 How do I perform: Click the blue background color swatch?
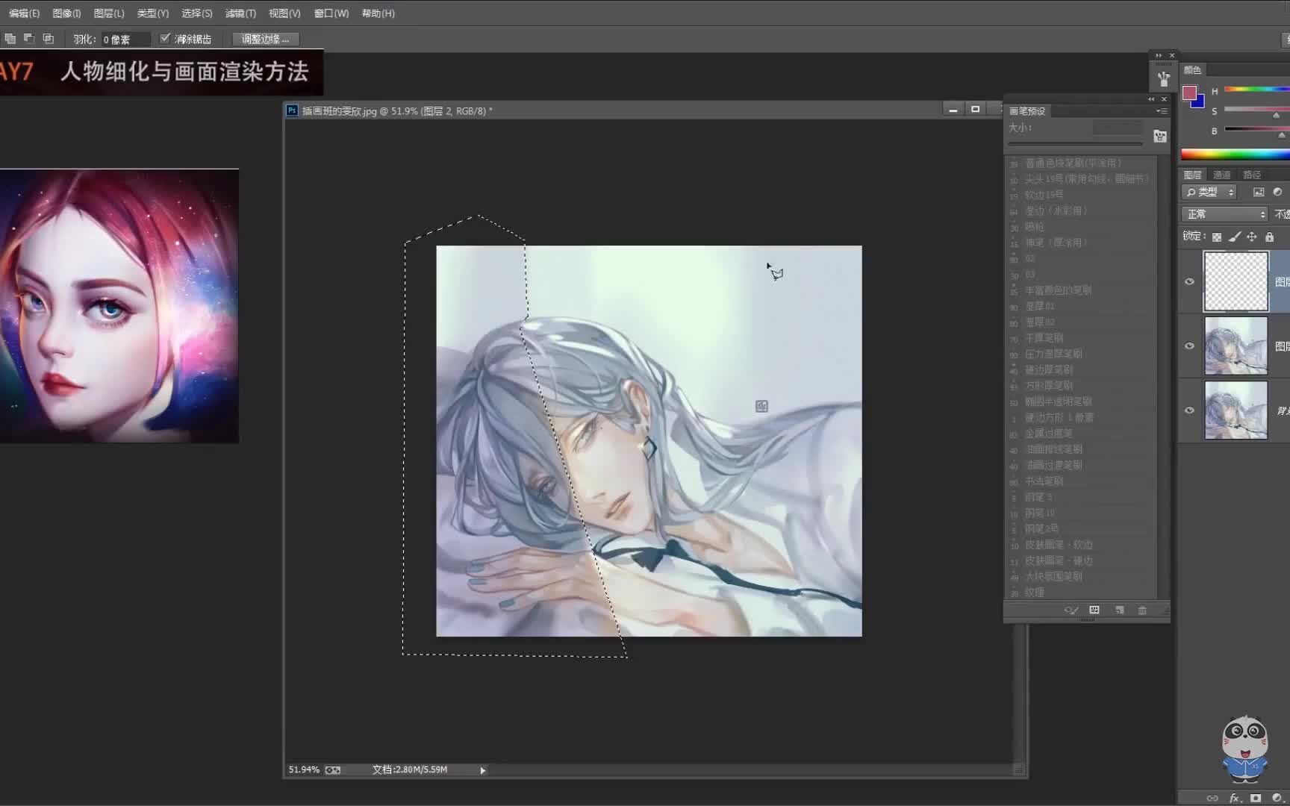click(x=1199, y=103)
